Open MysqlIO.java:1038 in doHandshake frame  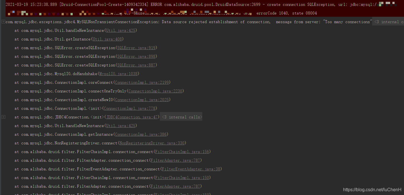(118, 74)
